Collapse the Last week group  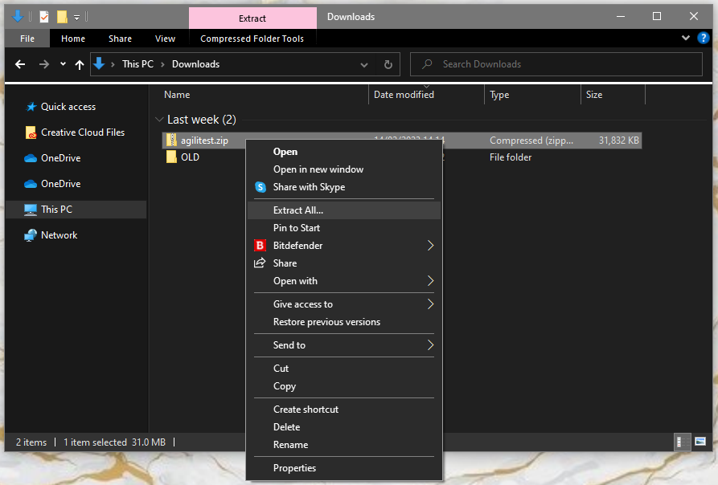tap(159, 119)
